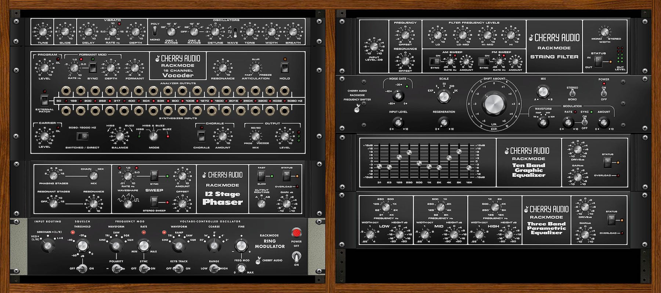Image resolution: width=661 pixels, height=293 pixels.
Task: Click the Graphic EQ 250 Hz band slider handle
Action: click(x=409, y=152)
